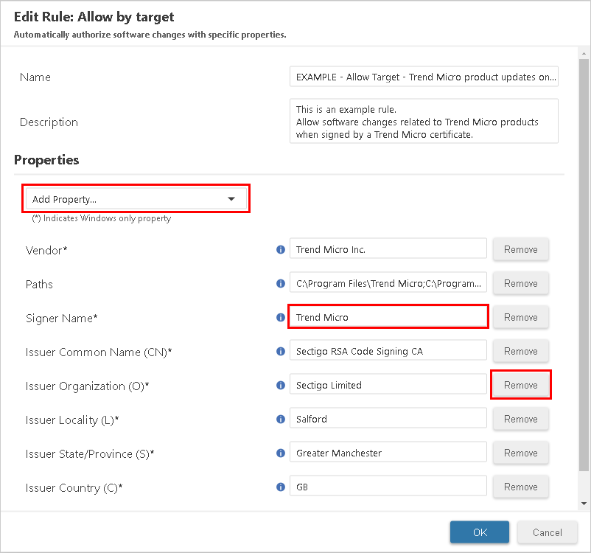Click the Issuer State/Province info icon

pos(280,453)
